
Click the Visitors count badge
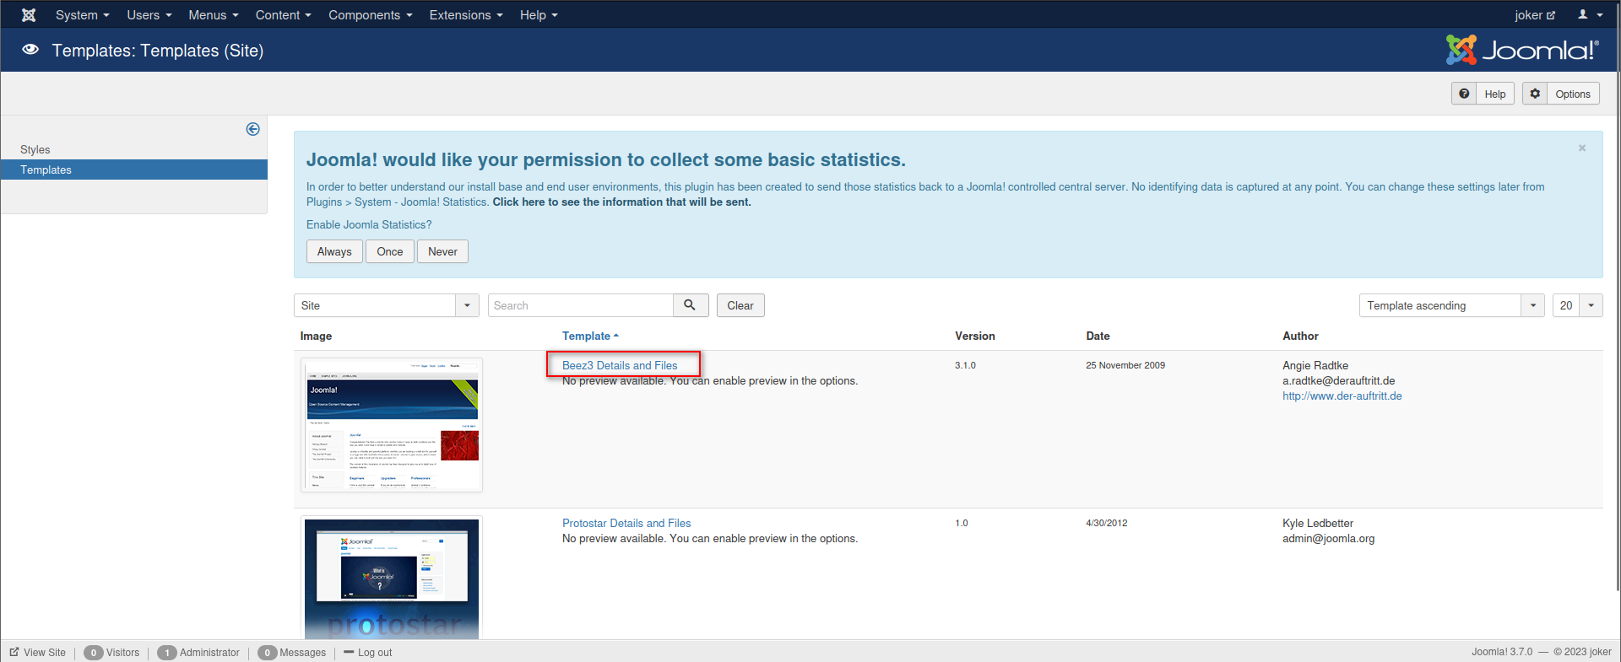94,653
